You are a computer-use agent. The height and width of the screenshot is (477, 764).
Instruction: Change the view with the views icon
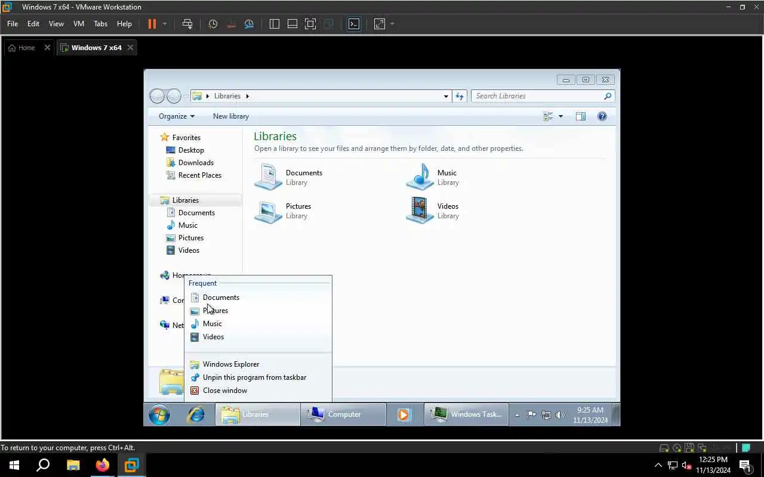pos(548,116)
